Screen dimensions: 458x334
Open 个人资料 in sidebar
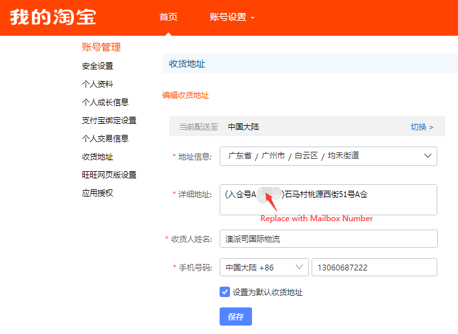pos(97,84)
